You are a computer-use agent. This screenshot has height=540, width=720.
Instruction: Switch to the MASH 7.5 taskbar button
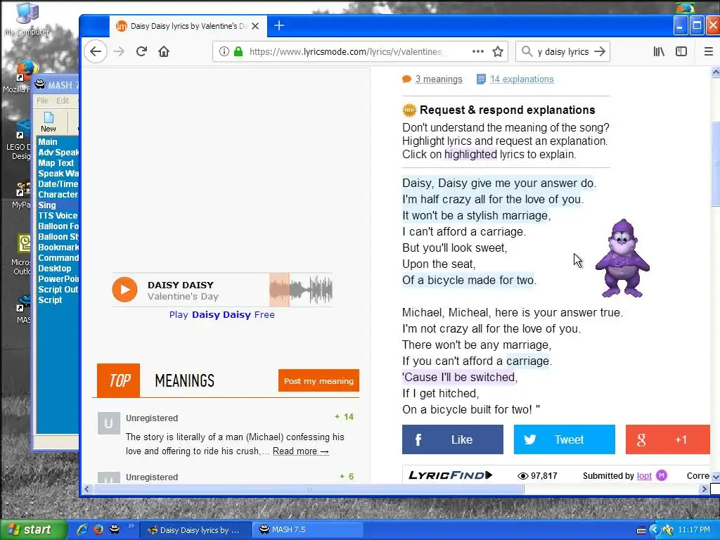pos(308,529)
